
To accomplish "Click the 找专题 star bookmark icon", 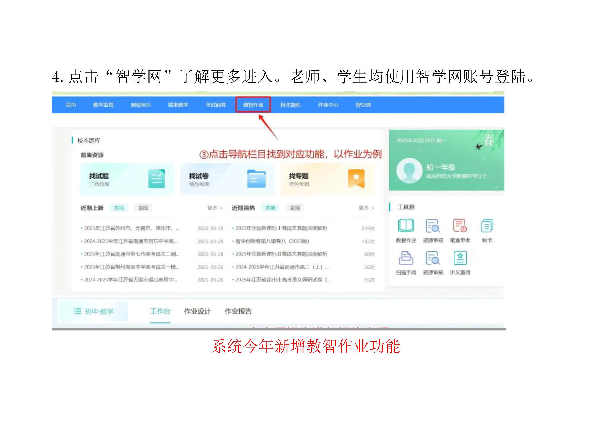I will coord(356,179).
